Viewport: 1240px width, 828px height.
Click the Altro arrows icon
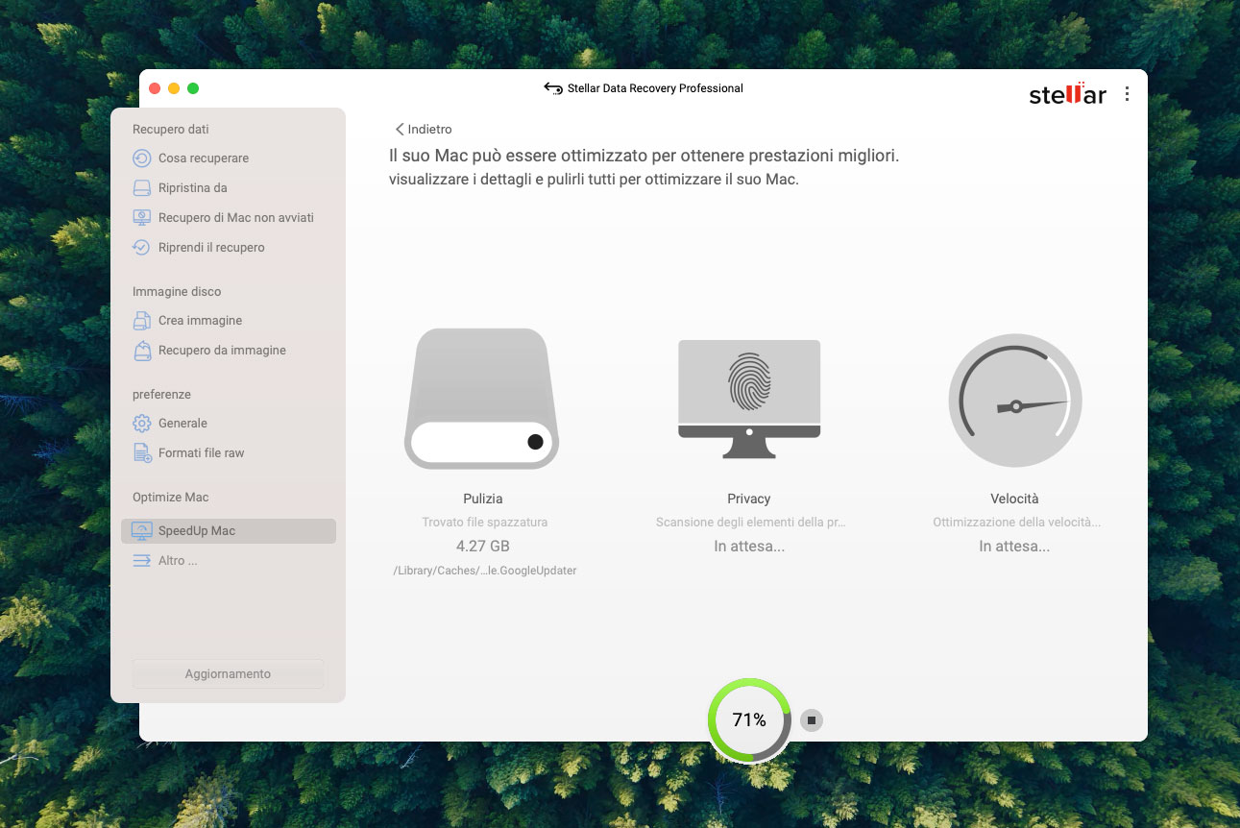click(141, 561)
